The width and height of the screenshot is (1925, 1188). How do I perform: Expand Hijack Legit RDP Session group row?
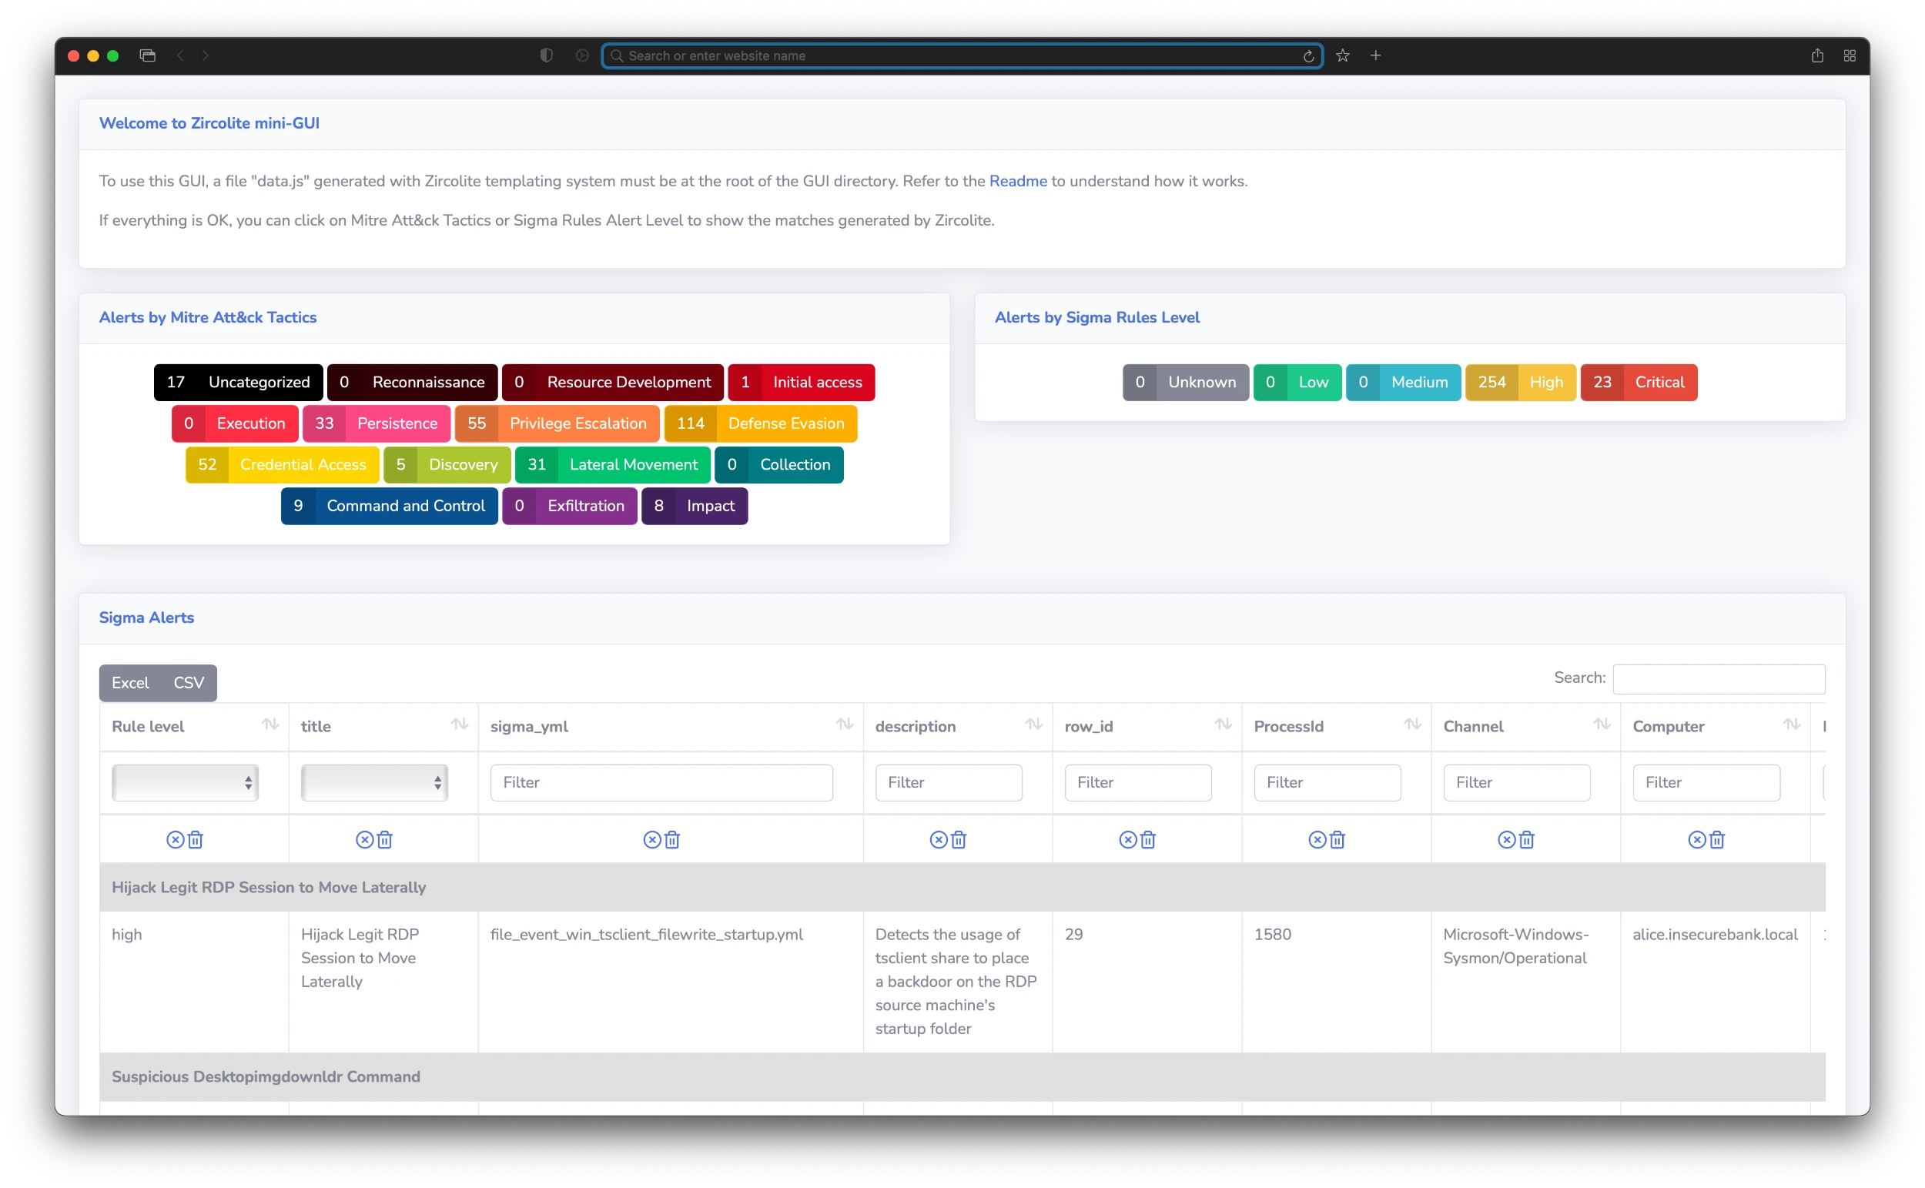[x=269, y=887]
